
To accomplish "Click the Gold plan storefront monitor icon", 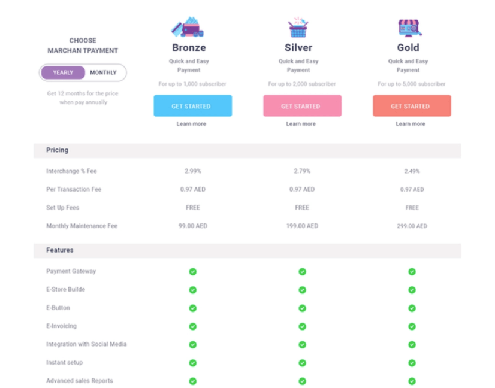I will 409,25.
